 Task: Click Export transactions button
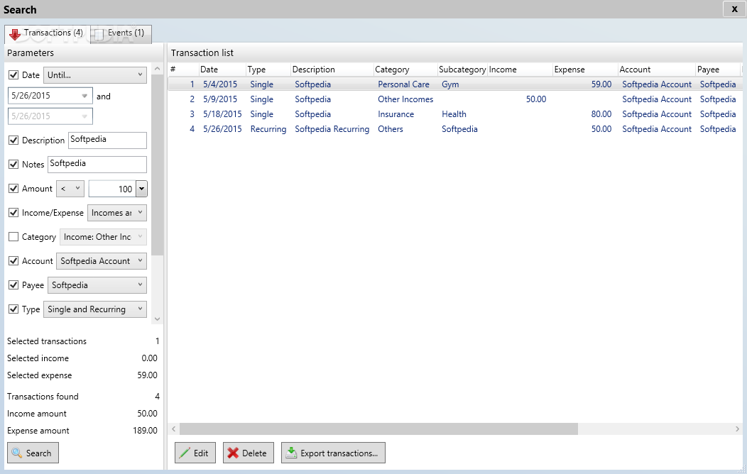333,453
